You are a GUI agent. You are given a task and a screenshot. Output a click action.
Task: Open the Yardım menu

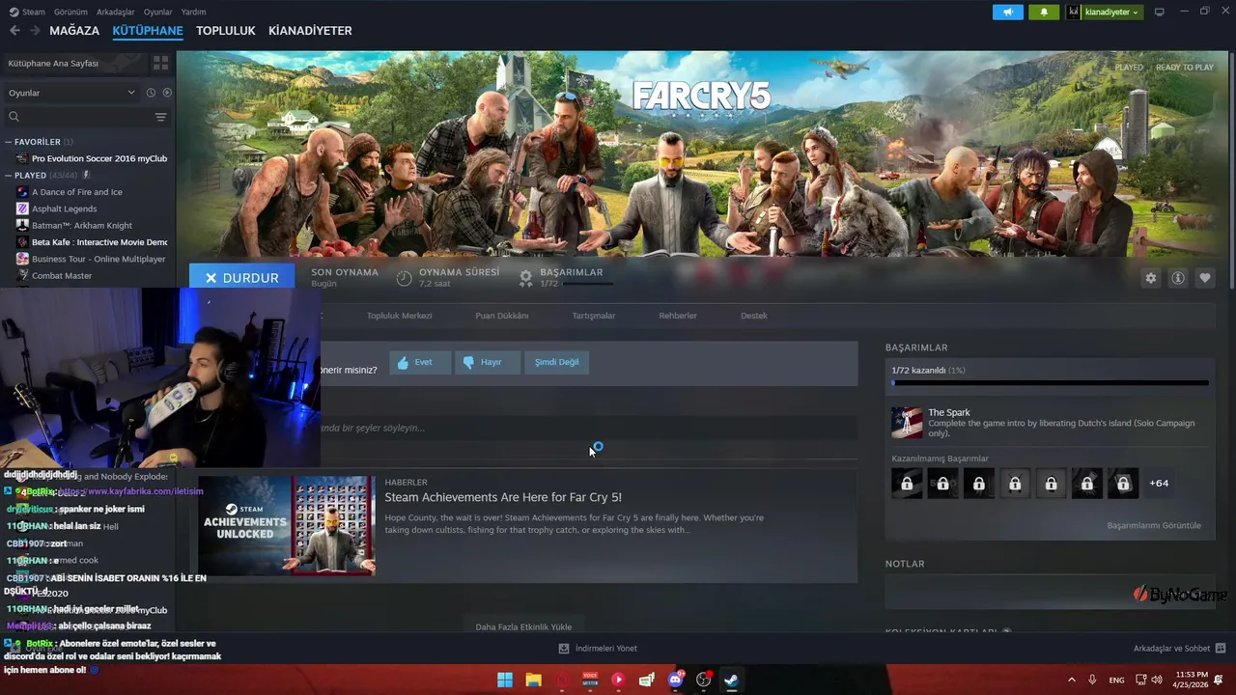coord(194,12)
